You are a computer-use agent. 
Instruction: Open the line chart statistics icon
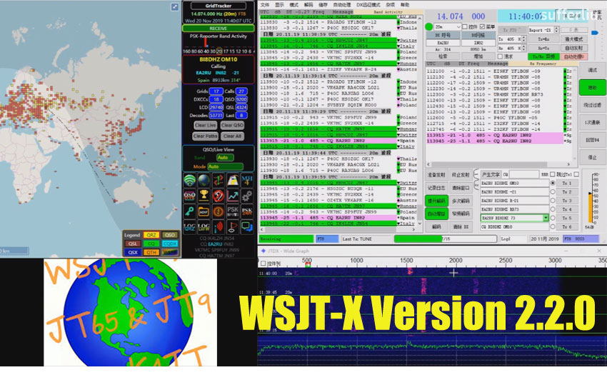point(233,196)
